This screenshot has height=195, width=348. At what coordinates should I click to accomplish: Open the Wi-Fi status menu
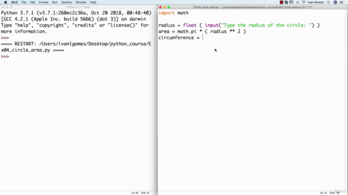303,2
